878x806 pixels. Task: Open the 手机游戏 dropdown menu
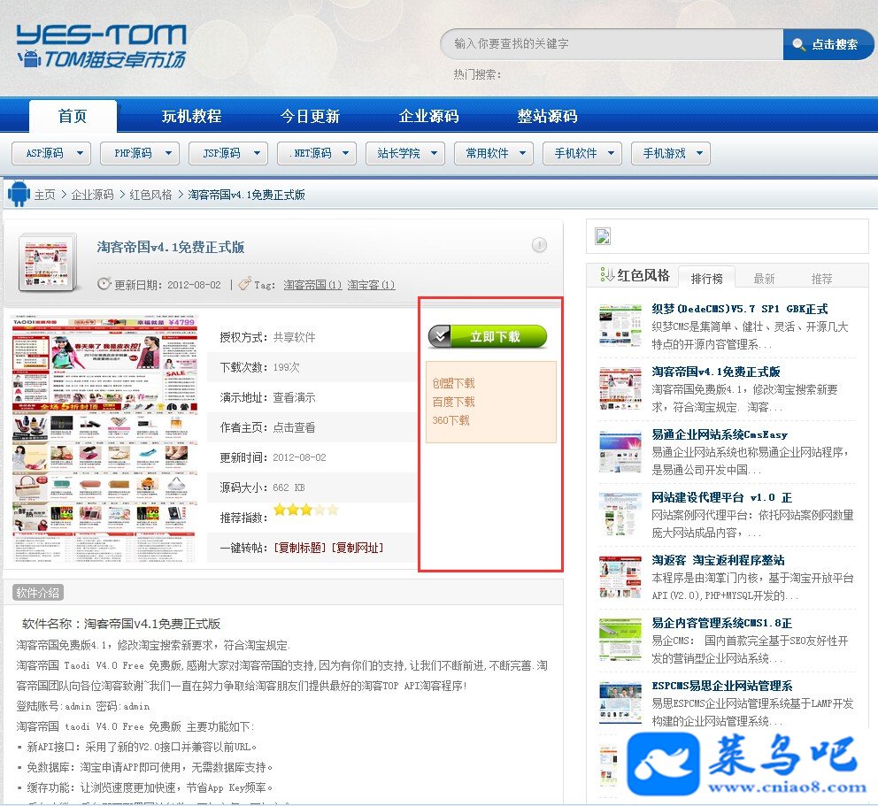click(670, 153)
